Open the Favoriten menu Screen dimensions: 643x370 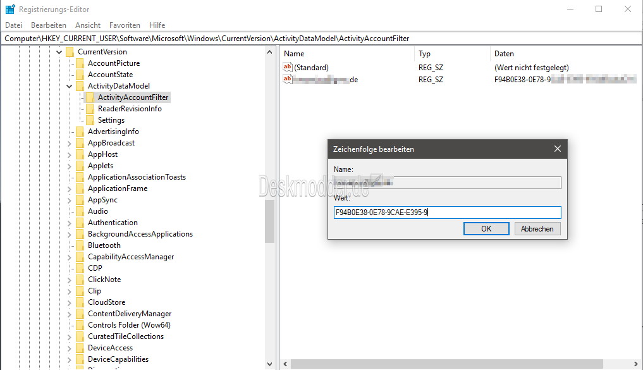(x=125, y=25)
